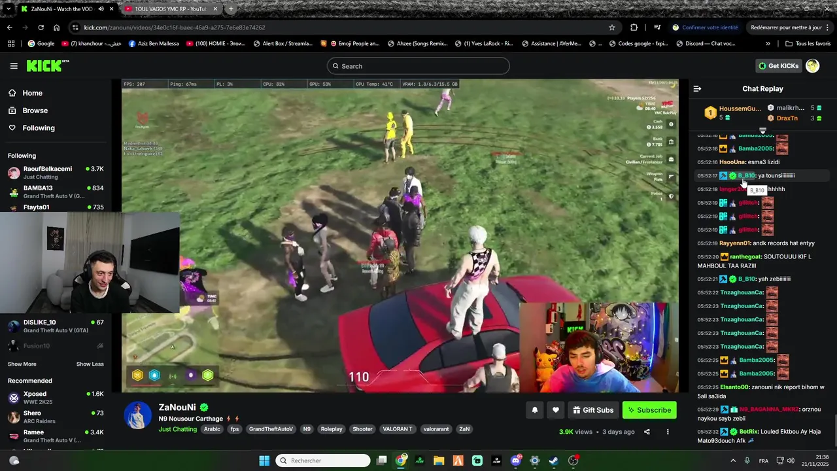Click the browser address bar URL
Image resolution: width=837 pixels, height=471 pixels.
(x=175, y=27)
